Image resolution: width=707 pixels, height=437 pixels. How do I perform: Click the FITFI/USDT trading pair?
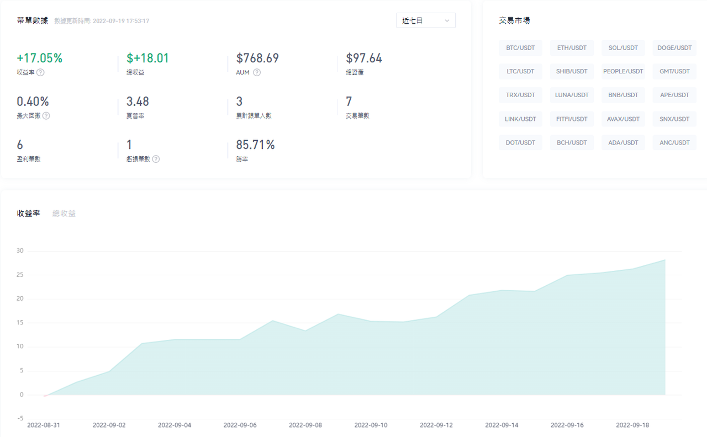[572, 119]
